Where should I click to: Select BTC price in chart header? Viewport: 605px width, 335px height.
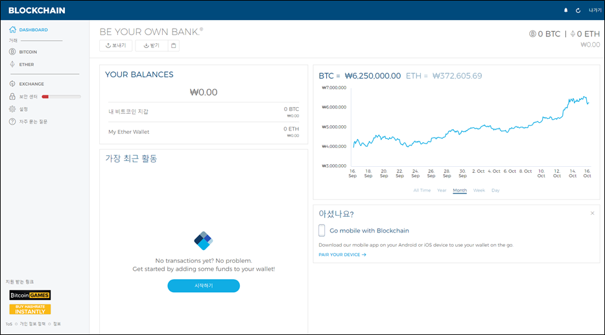(x=360, y=76)
